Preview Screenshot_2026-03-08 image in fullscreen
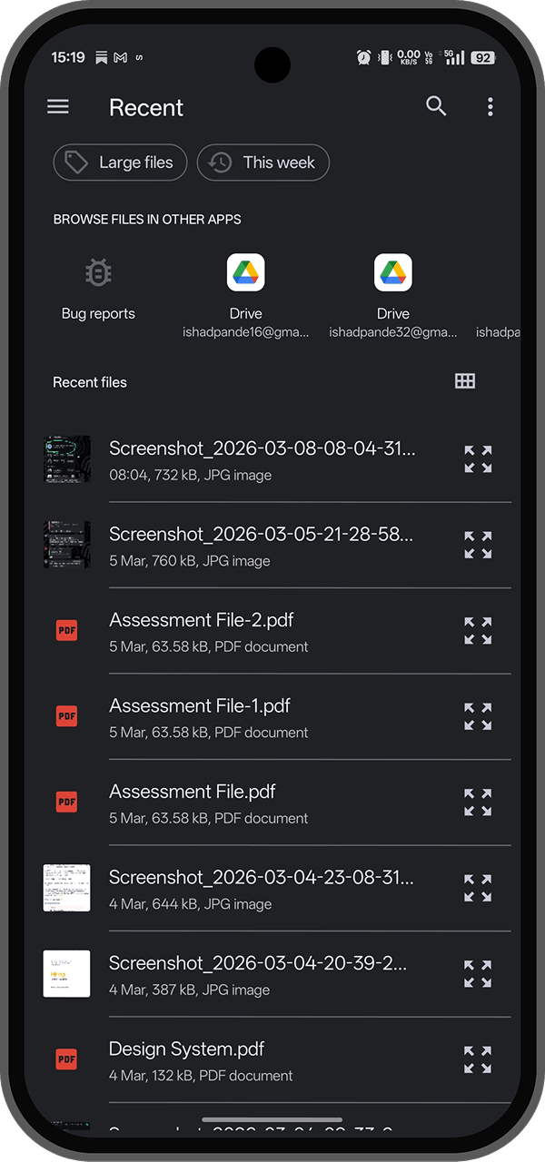This screenshot has width=545, height=1162. pos(478,459)
